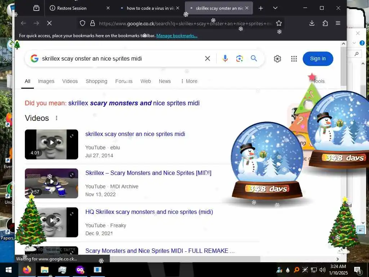Play the Freaky video thumbnail
The height and width of the screenshot is (277, 369).
pyautogui.click(x=52, y=222)
